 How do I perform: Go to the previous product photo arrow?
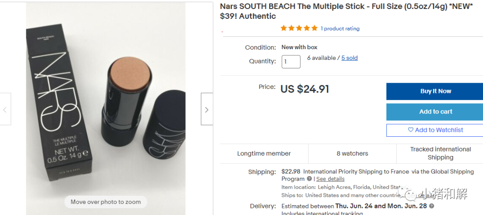point(5,109)
